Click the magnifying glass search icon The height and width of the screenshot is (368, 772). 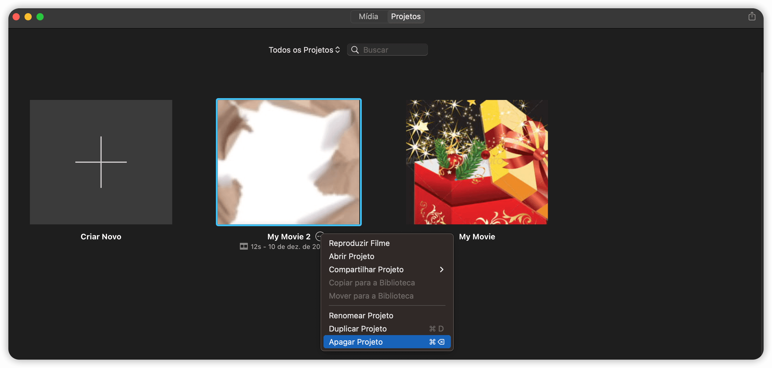[x=355, y=50]
